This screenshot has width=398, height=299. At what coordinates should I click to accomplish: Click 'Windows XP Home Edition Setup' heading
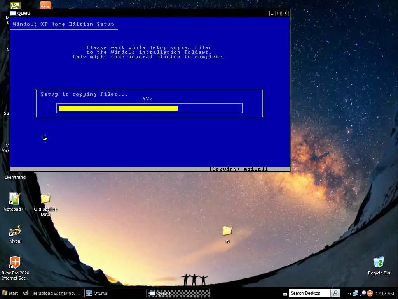click(63, 24)
